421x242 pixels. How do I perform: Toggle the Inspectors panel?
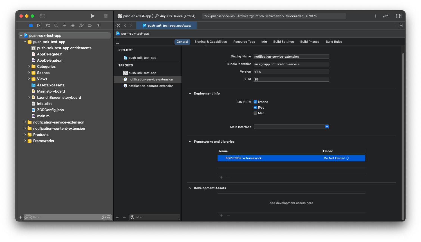coord(399,16)
